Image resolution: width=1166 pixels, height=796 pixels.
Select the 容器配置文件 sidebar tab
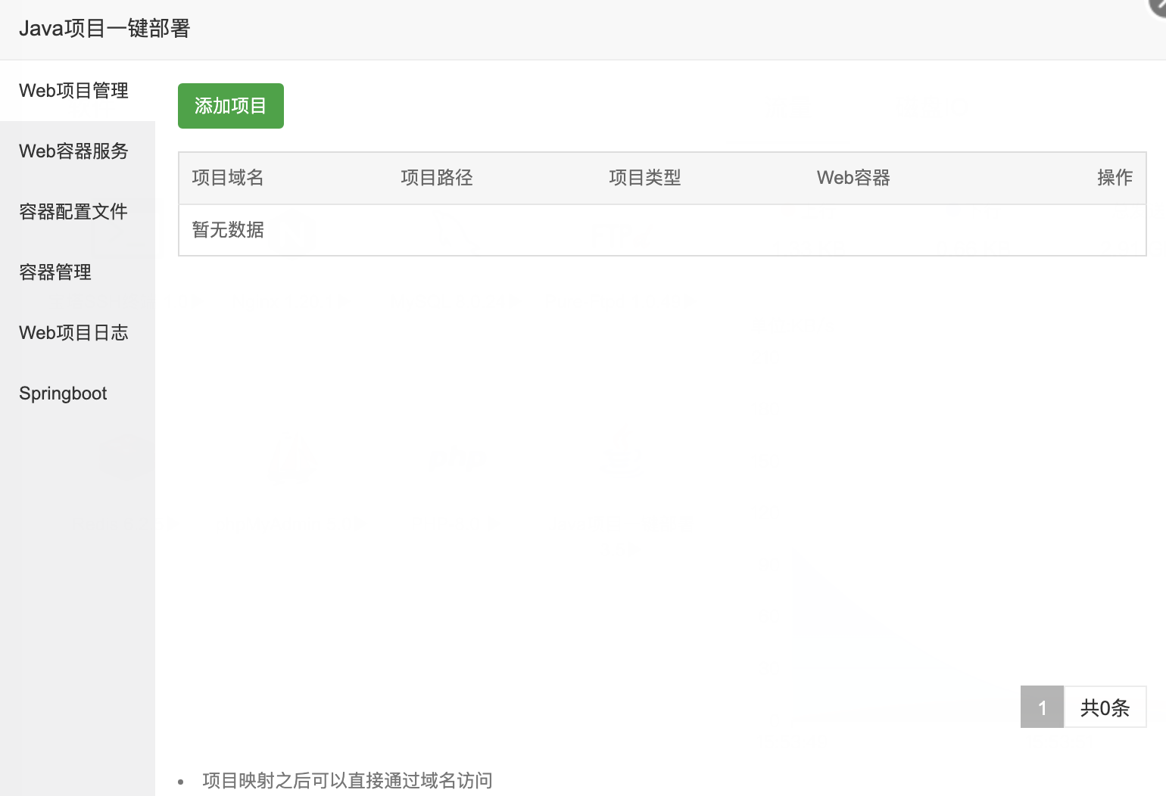click(74, 212)
